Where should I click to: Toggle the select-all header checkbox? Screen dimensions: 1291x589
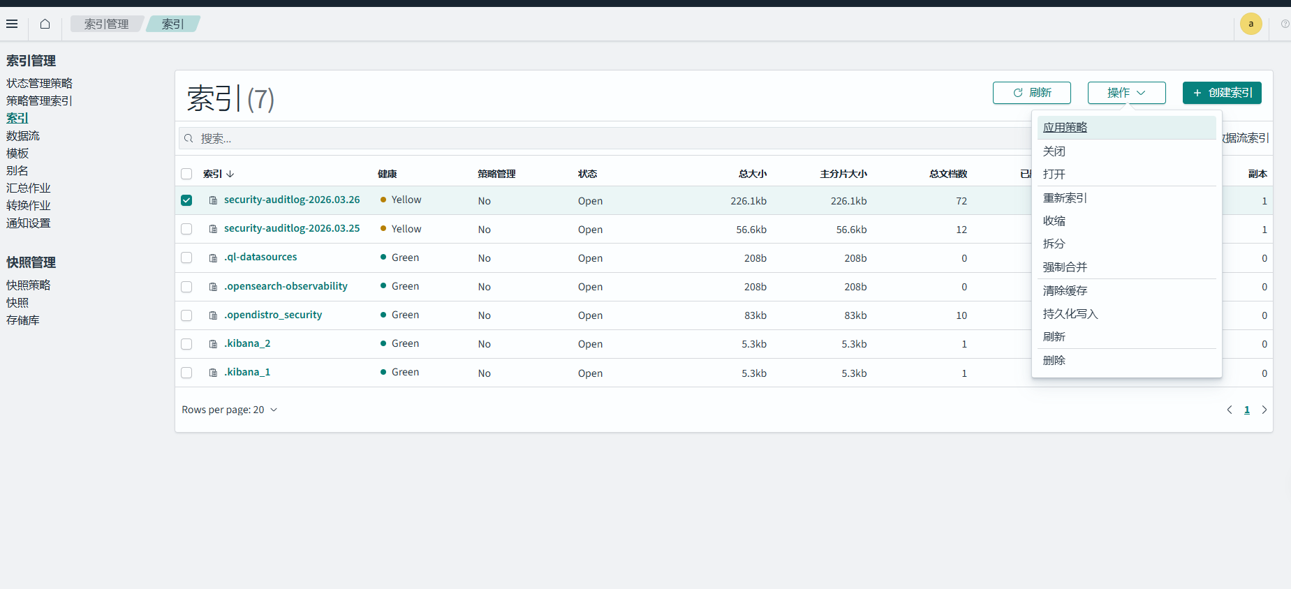[x=186, y=174]
